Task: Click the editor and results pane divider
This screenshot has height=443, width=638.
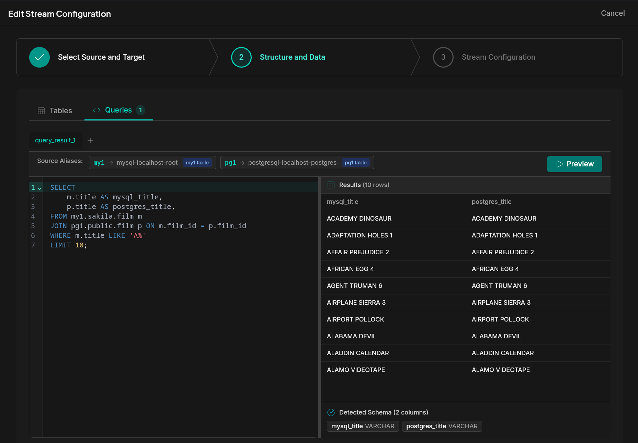Action: click(x=319, y=307)
